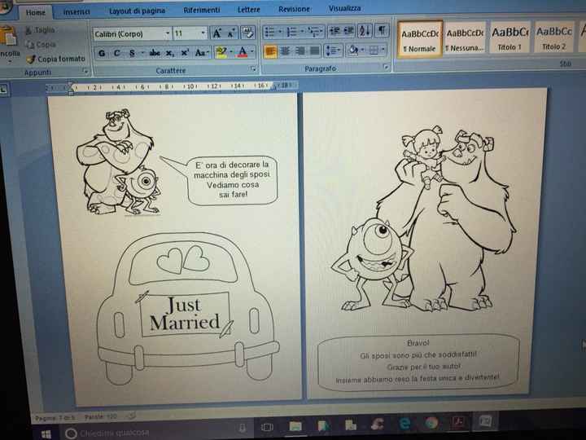The height and width of the screenshot is (440, 586).
Task: Sort text alphabetically
Action: click(x=365, y=31)
